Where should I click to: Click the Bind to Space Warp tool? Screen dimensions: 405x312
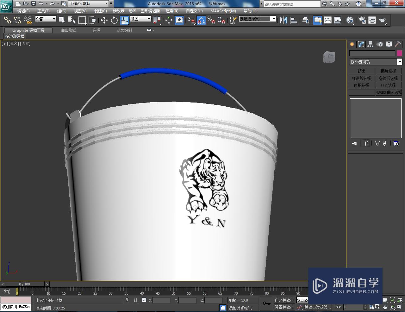pos(28,20)
